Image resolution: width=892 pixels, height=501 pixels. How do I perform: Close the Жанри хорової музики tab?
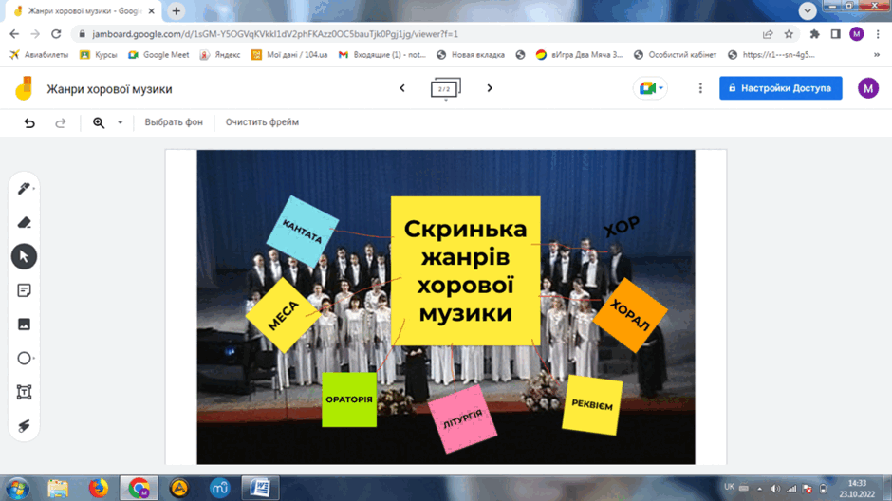151,10
